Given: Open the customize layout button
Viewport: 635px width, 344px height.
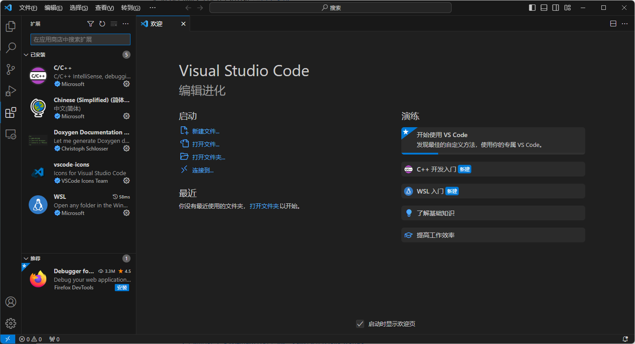Looking at the screenshot, I should tap(567, 8).
